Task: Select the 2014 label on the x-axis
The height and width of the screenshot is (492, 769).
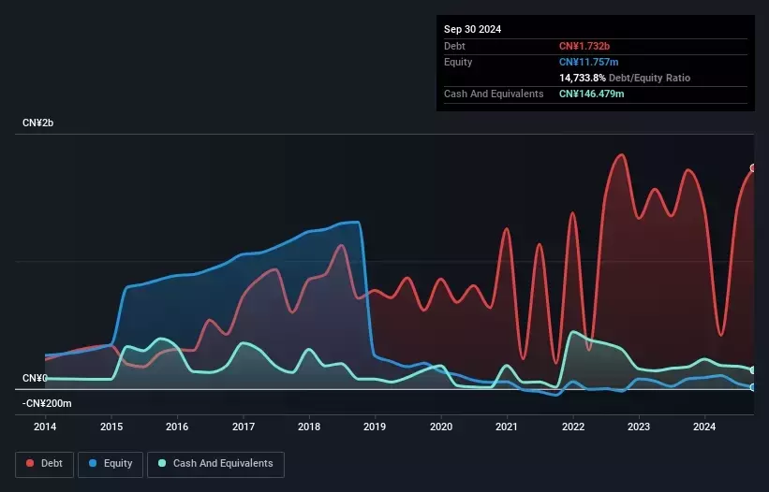Action: point(45,427)
